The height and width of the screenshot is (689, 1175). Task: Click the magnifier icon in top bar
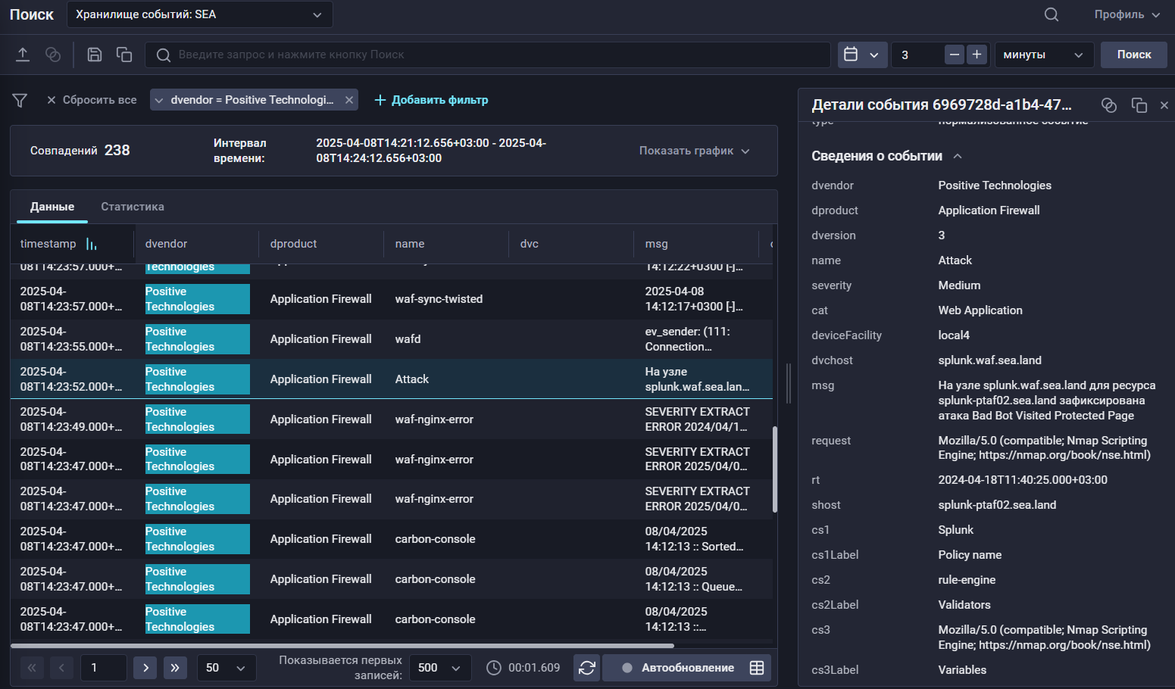pos(1051,14)
